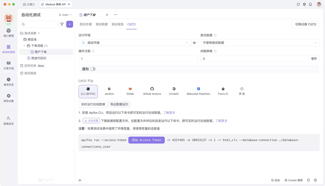Toggle the 通知 switch
The height and width of the screenshot is (186, 325).
(93, 69)
